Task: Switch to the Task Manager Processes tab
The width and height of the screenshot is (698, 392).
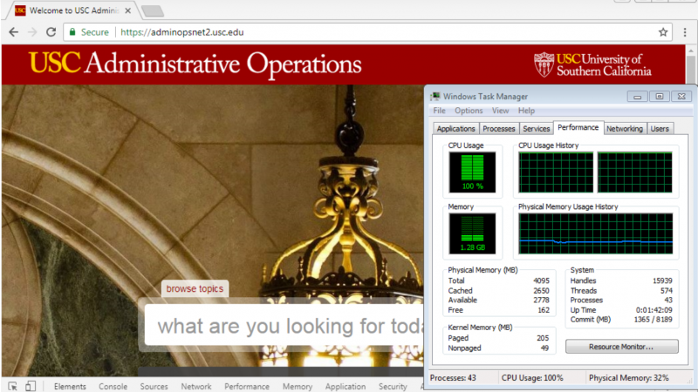Action: click(x=498, y=128)
